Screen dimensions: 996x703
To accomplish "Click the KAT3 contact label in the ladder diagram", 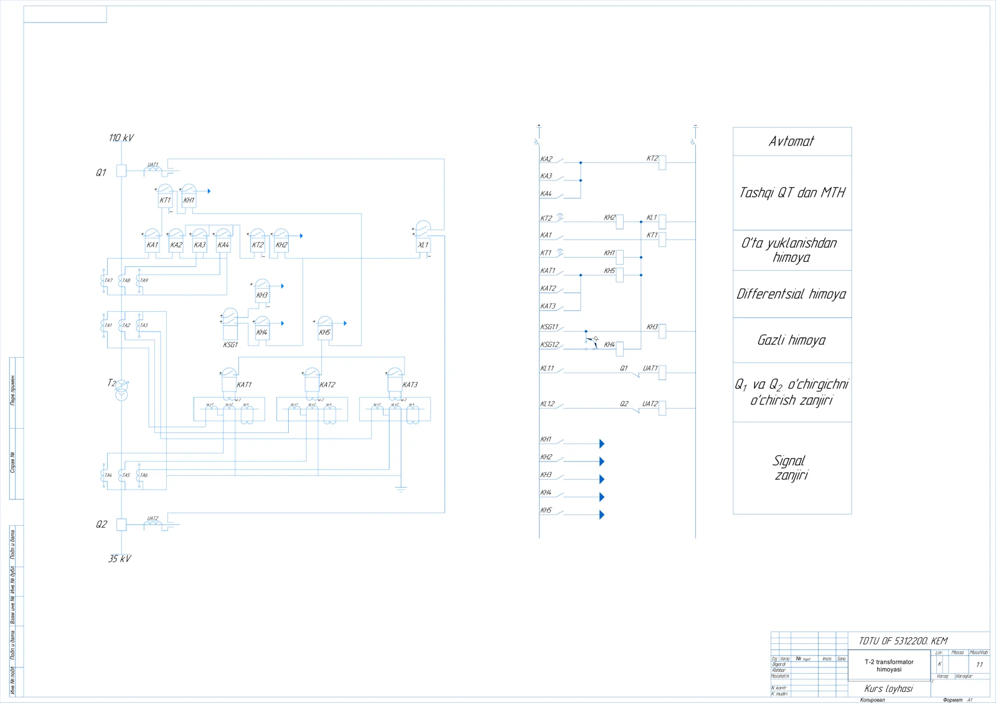I will tap(548, 306).
